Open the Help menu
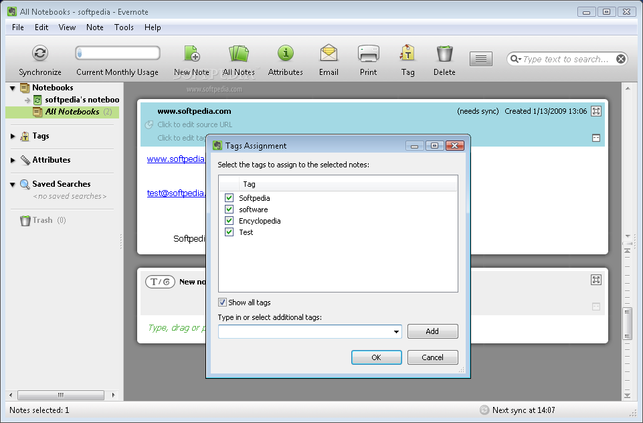Screen dimensions: 643x423 coord(153,27)
